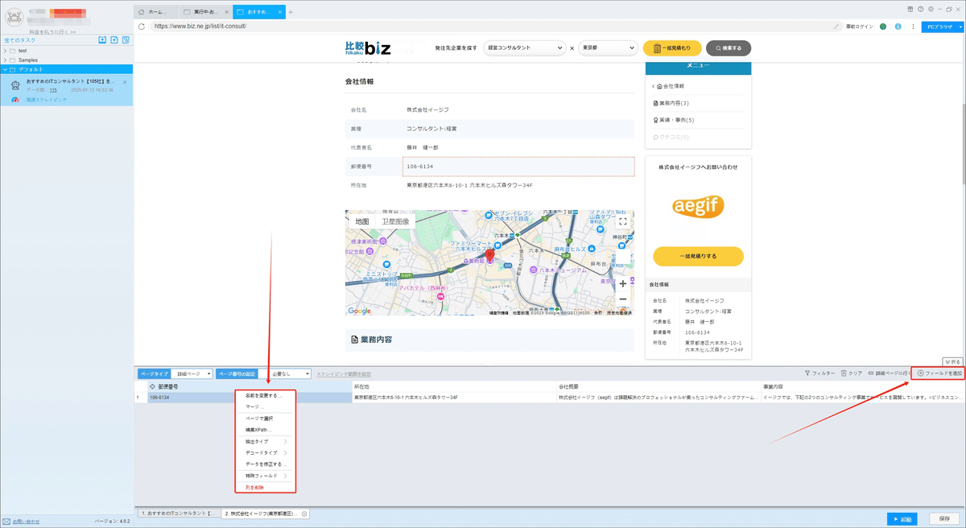Open the 詳細ページ page type dropdown
The image size is (966, 528).
[193, 374]
